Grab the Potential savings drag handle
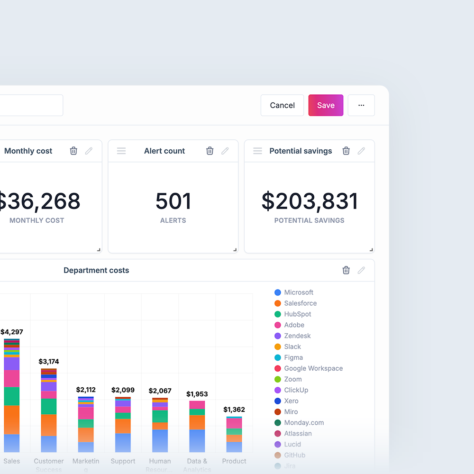Image resolution: width=474 pixels, height=474 pixels. click(257, 151)
